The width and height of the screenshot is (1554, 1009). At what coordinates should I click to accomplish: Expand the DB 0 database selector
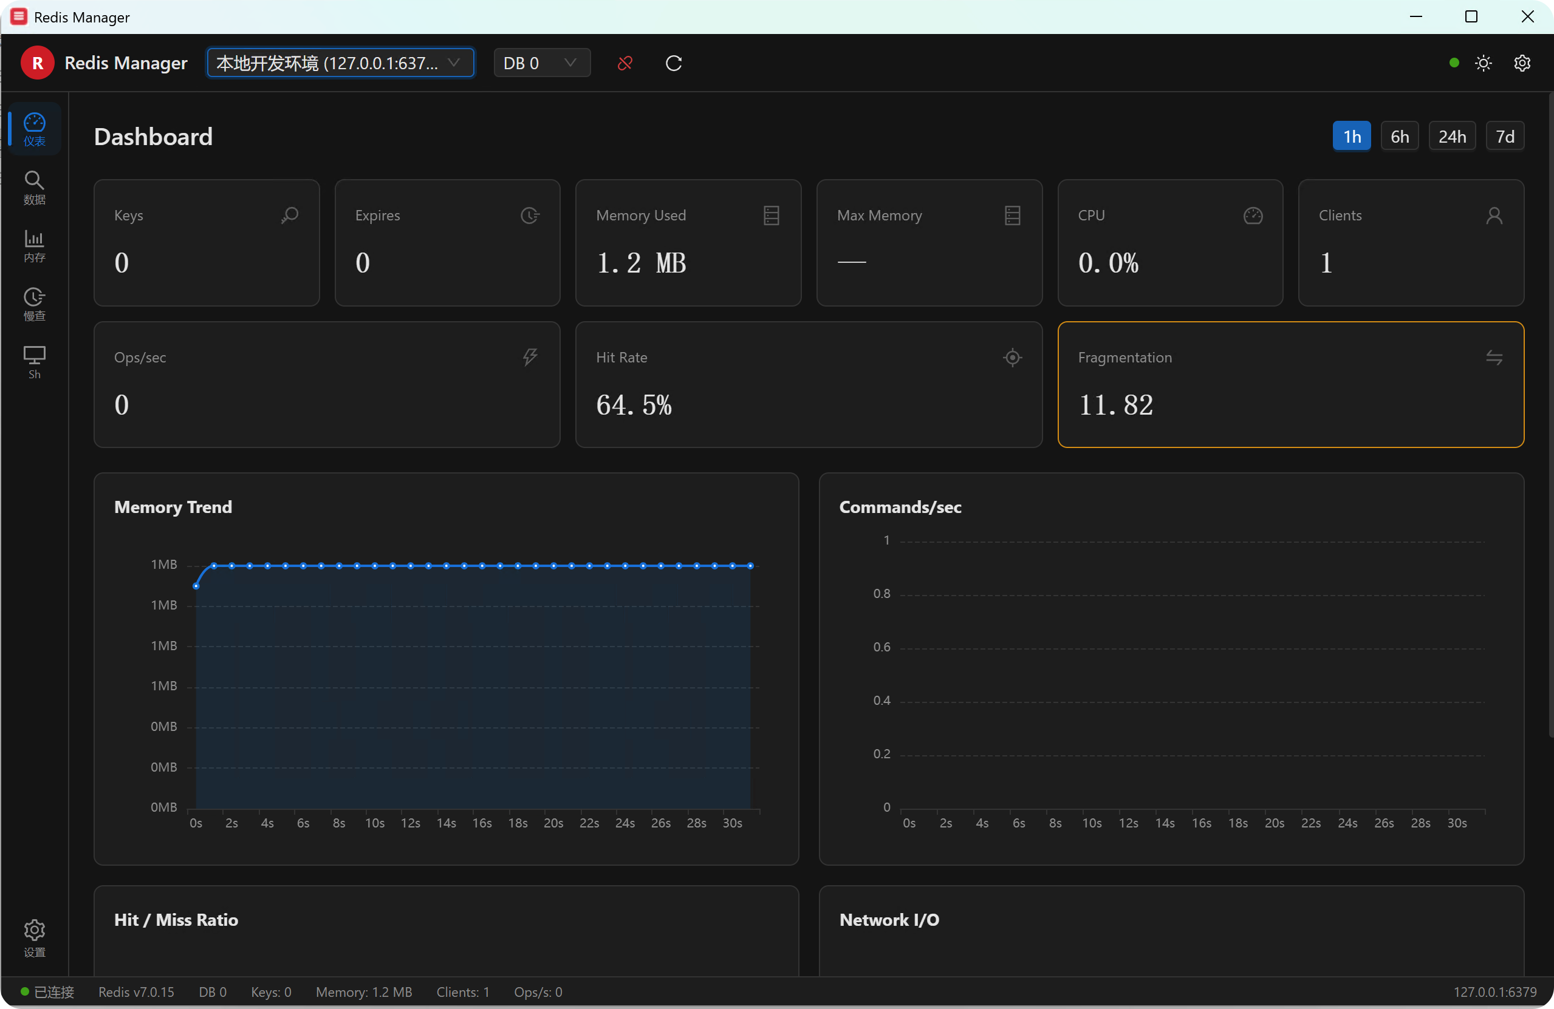pos(542,63)
